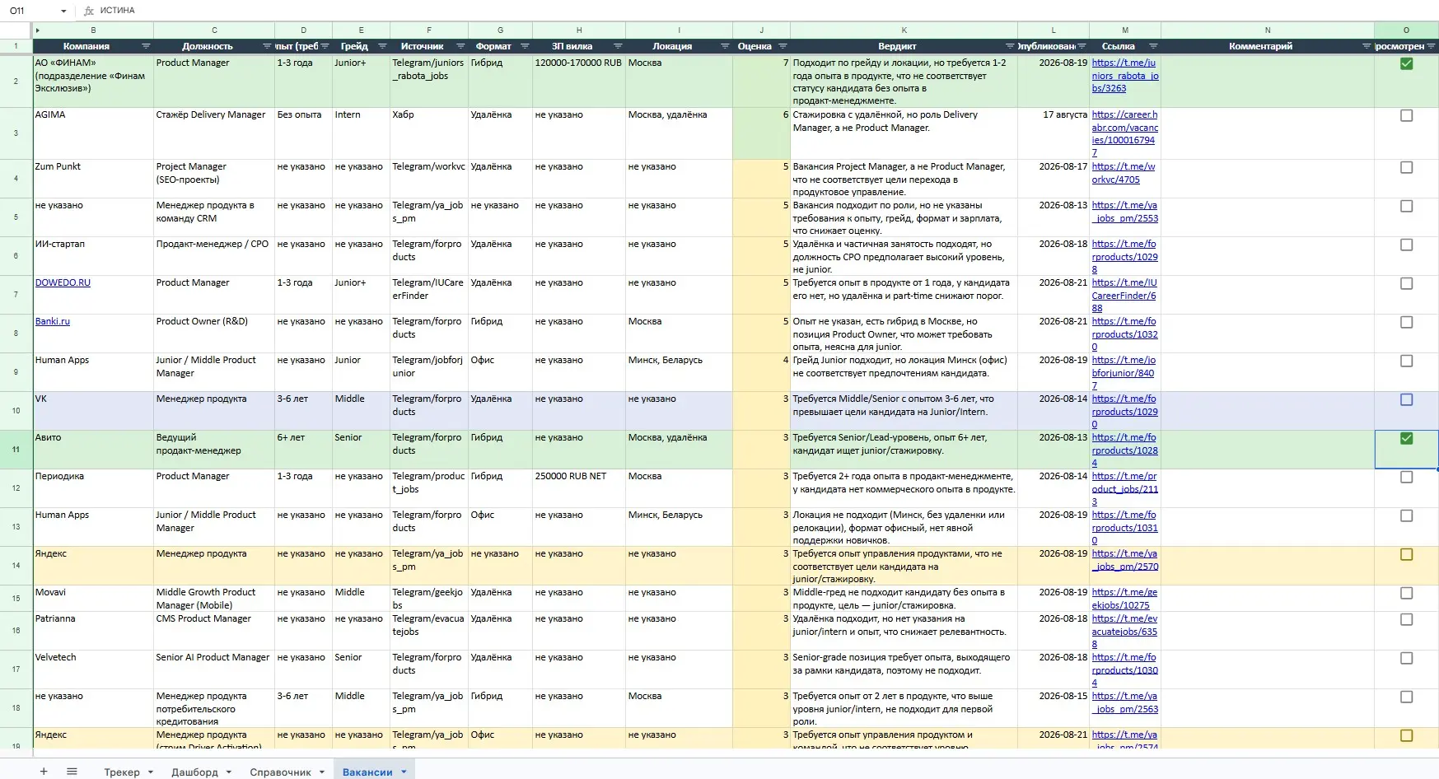Open the filter dropdown for Просмотрен column
1439x779 pixels.
click(1432, 46)
